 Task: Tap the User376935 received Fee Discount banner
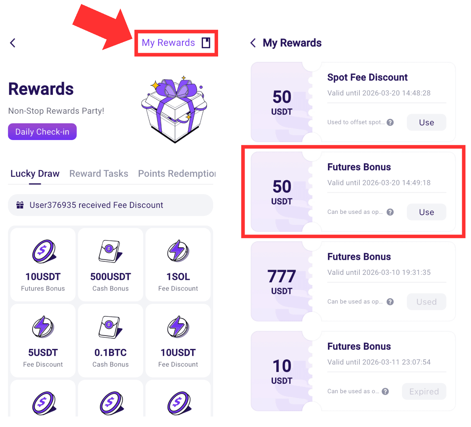point(111,205)
